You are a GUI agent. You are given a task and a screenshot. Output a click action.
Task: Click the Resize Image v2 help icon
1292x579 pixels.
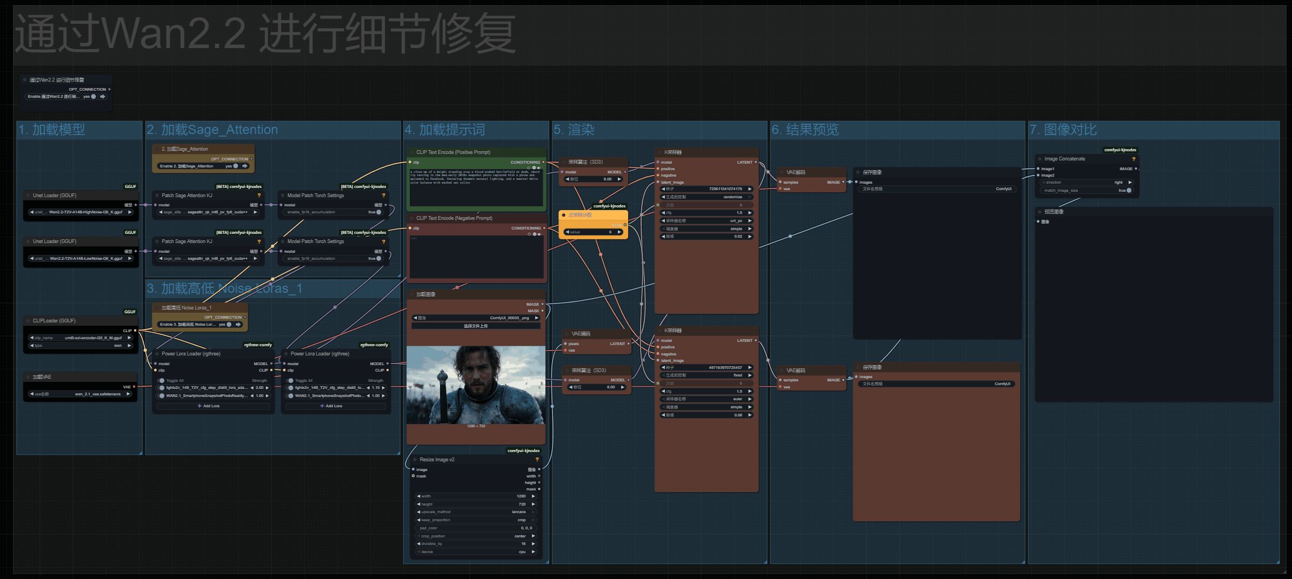pos(537,460)
